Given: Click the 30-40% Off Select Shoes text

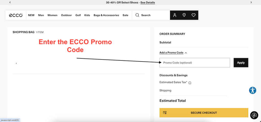Looking at the screenshot, I should (x=122, y=3).
